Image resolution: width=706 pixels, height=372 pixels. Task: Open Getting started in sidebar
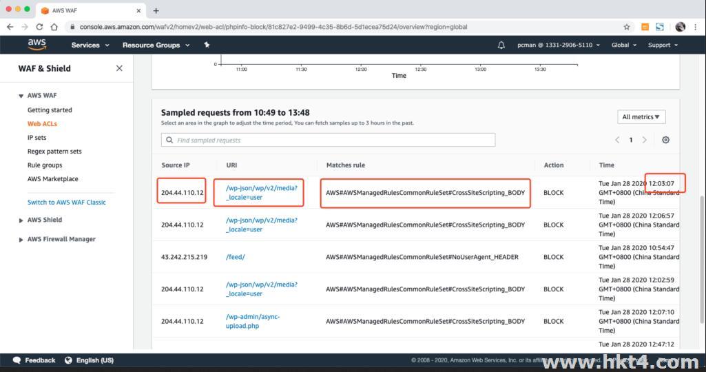point(50,110)
